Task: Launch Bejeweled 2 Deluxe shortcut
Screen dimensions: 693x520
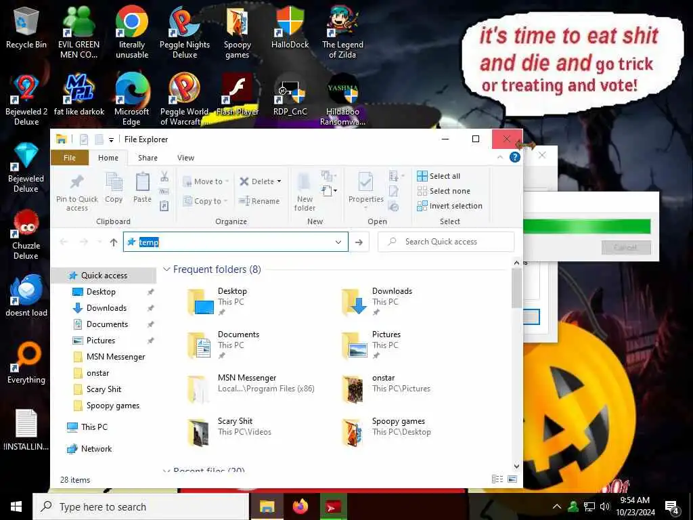Action: pyautogui.click(x=26, y=100)
